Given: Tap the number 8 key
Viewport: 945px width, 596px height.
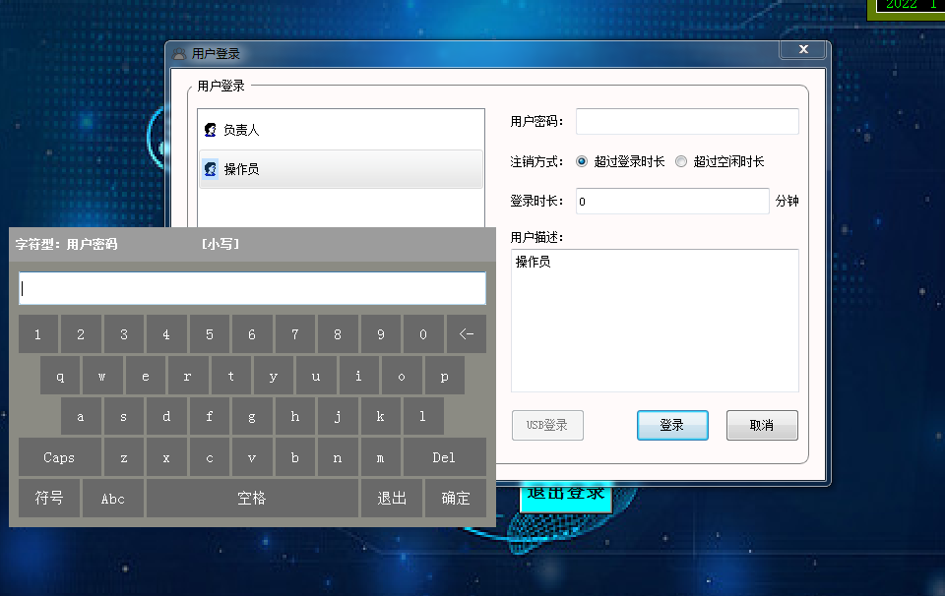Looking at the screenshot, I should [338, 333].
